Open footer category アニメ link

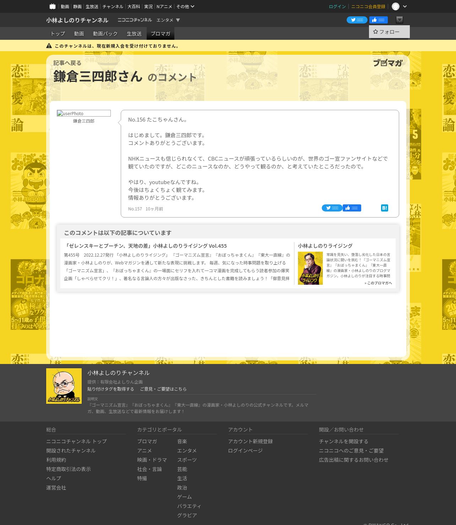(145, 450)
